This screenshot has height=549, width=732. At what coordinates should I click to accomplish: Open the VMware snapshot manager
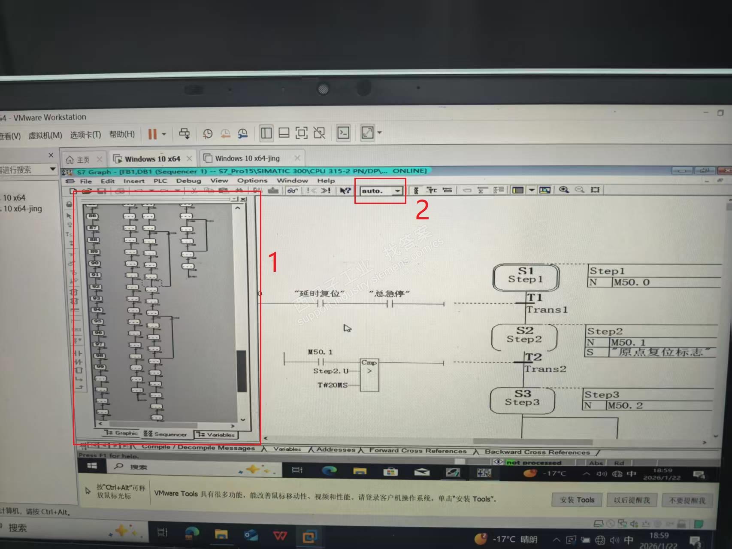point(243,133)
